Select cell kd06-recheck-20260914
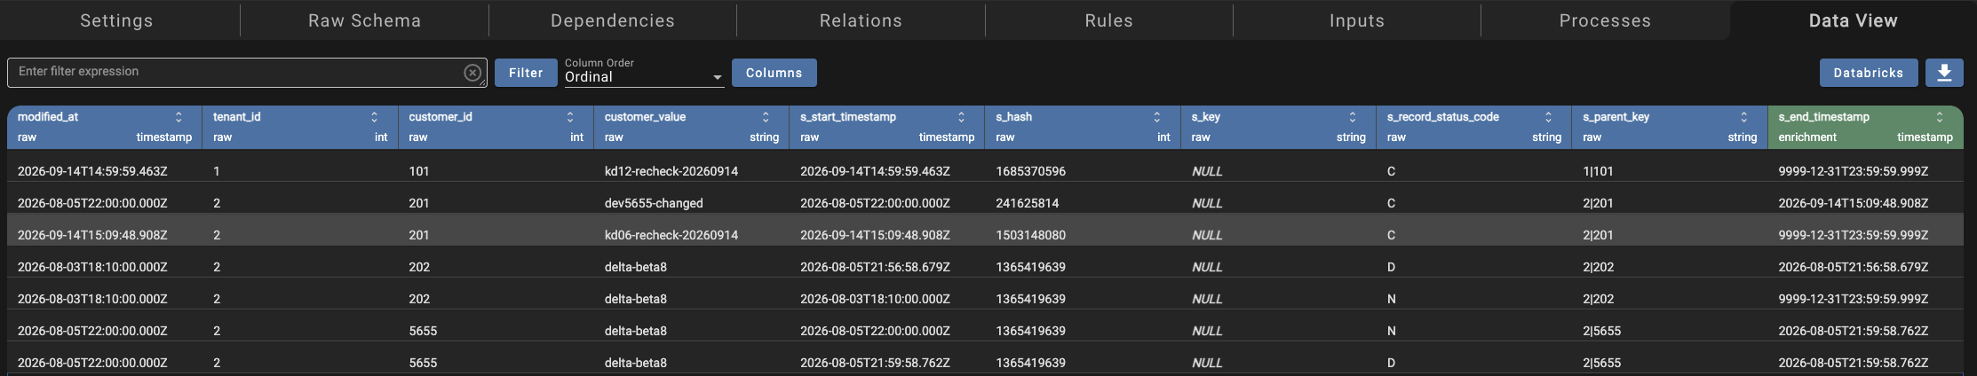 (x=671, y=235)
